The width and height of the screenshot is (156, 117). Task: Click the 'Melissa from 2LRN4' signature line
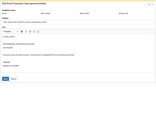pos(11,66)
